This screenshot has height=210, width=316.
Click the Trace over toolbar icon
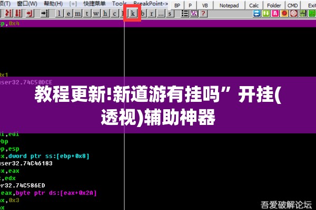point(18,14)
